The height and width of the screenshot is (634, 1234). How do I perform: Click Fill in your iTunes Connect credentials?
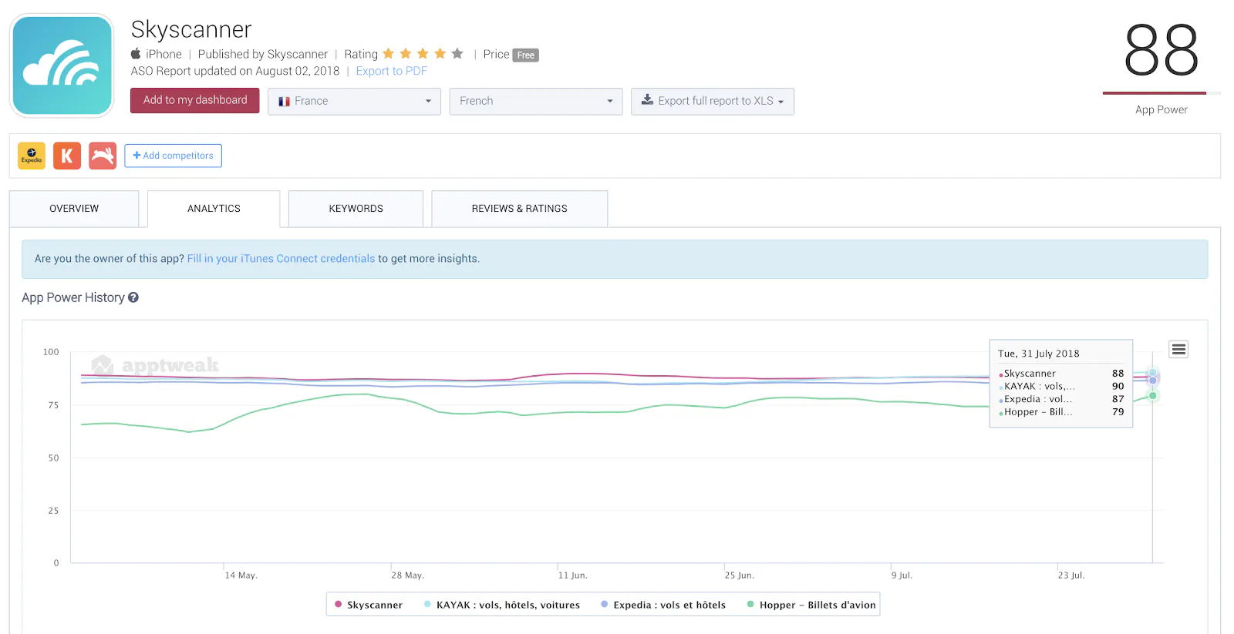pyautogui.click(x=281, y=259)
